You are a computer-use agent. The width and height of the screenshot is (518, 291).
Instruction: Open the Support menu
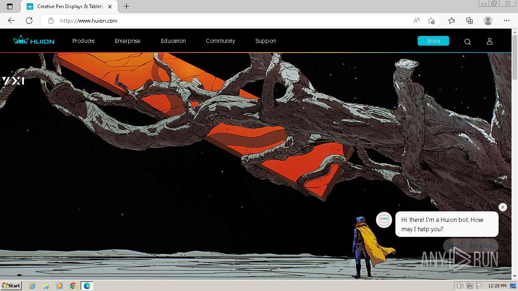265,41
